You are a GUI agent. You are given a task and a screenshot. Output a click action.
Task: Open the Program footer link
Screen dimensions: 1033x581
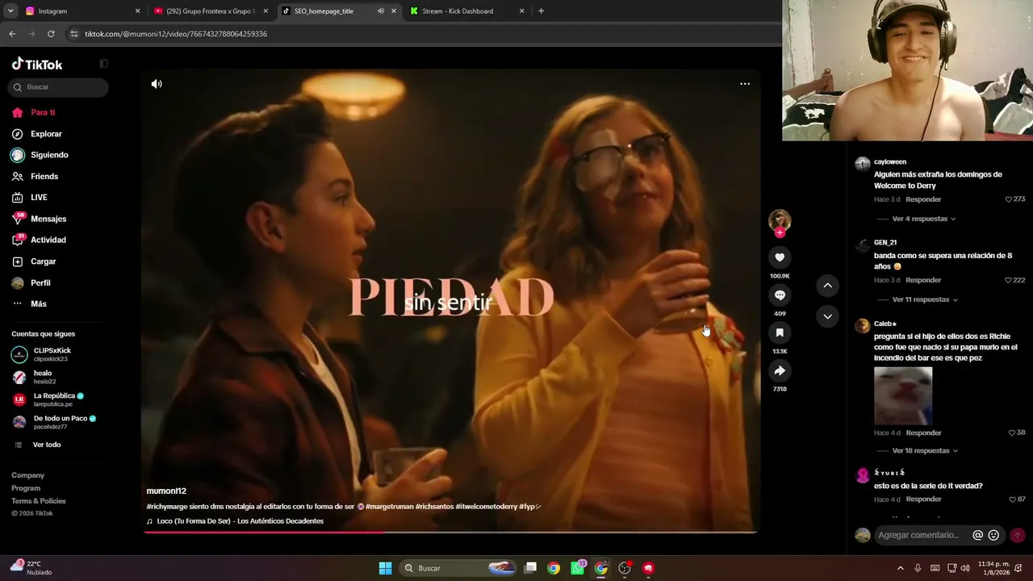coord(26,488)
